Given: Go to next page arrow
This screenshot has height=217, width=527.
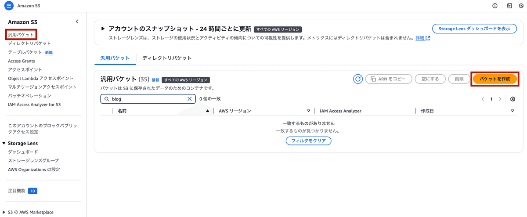Looking at the screenshot, I should click(500, 99).
